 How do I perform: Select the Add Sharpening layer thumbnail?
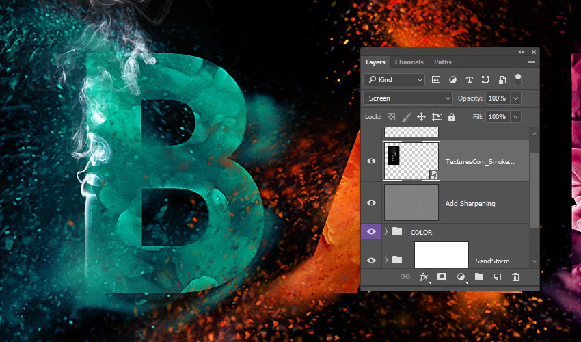(x=411, y=202)
